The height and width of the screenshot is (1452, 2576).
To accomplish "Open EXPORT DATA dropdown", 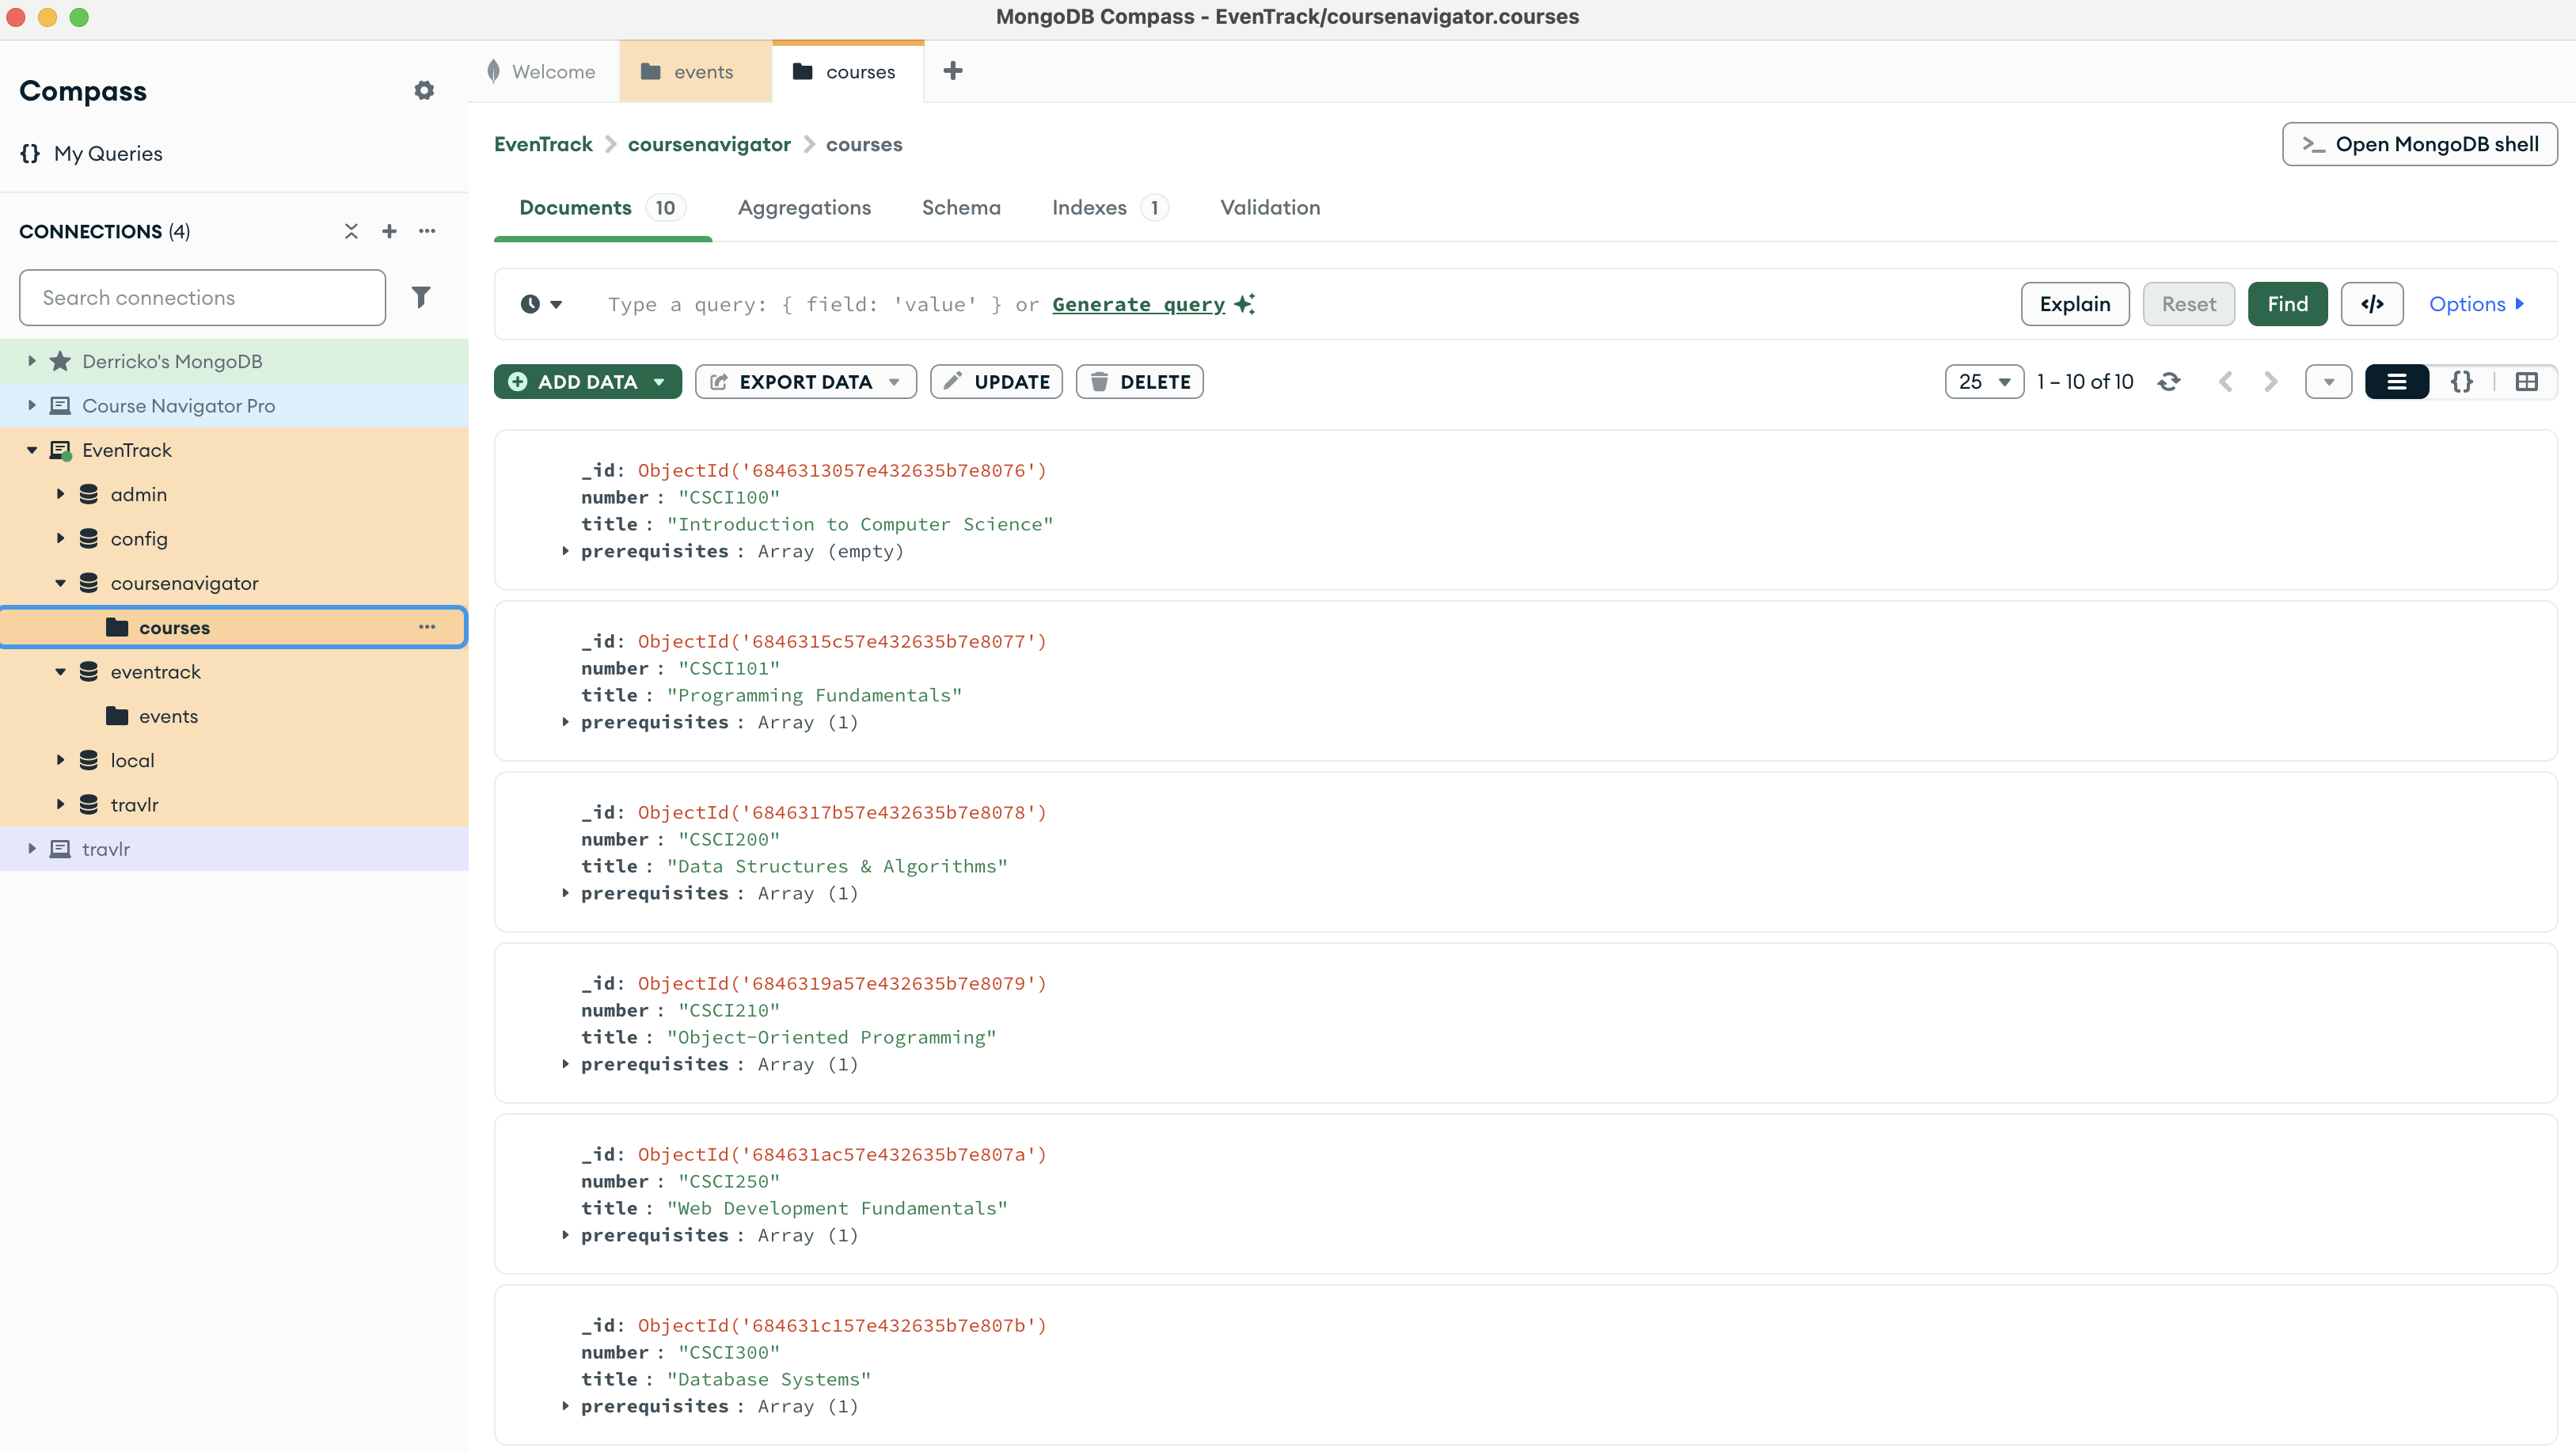I will (x=805, y=382).
